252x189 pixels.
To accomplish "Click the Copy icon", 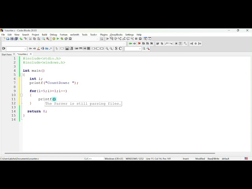I will coord(34,39).
